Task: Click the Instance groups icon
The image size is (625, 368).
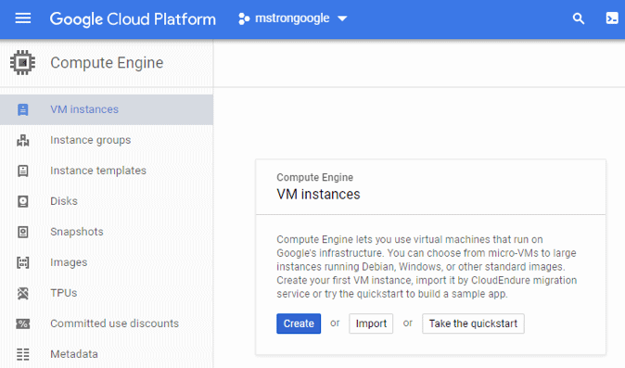Action: click(x=23, y=140)
